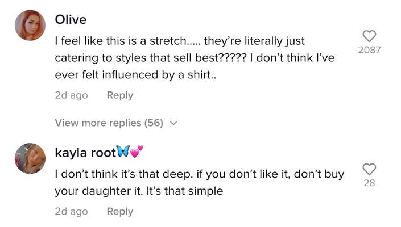Image resolution: width=401 pixels, height=227 pixels.
Task: Click the blue butterfly emoji beside kayla root
Action: coord(123,152)
